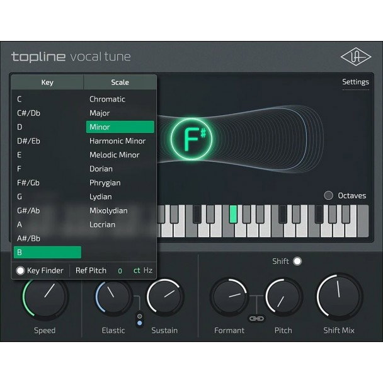Select key D#/Eb
This screenshot has width=383, height=383.
point(47,141)
